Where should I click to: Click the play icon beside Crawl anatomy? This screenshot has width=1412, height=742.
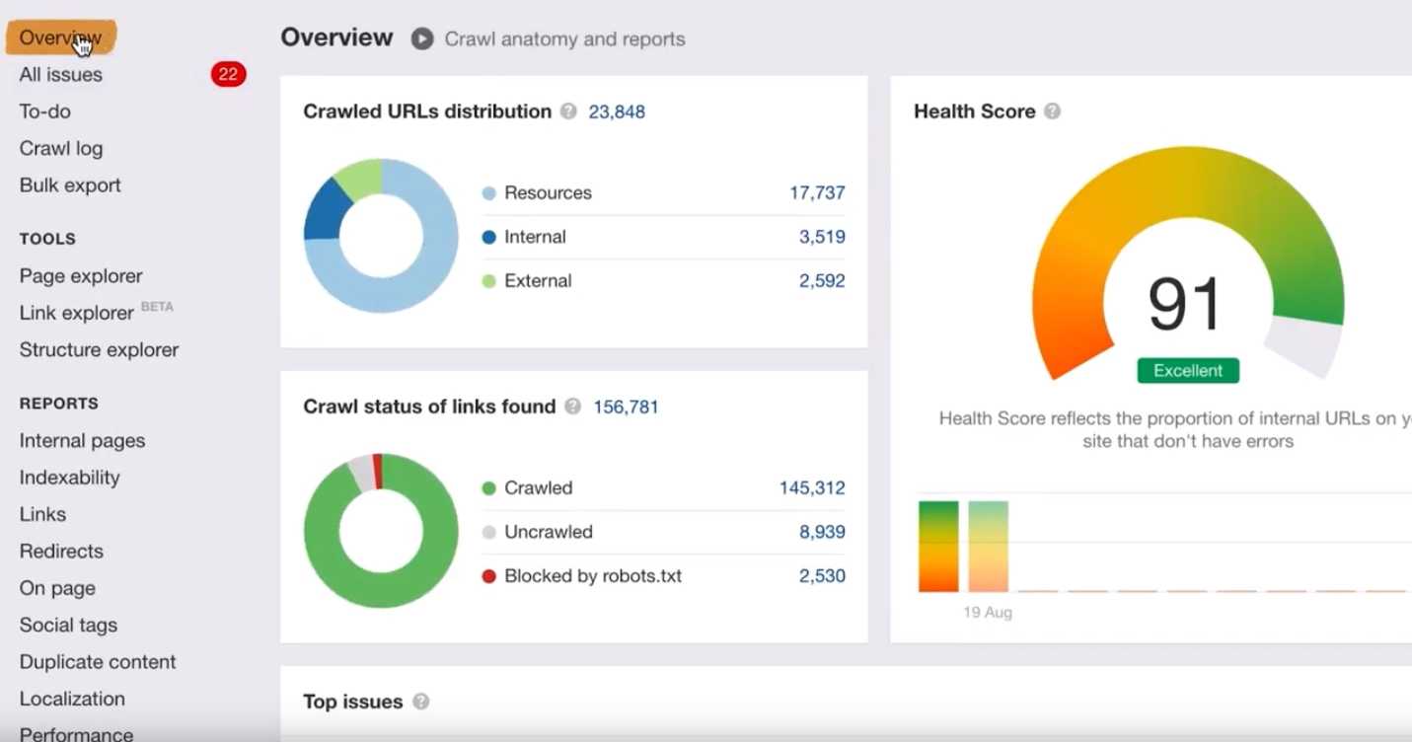coord(422,39)
